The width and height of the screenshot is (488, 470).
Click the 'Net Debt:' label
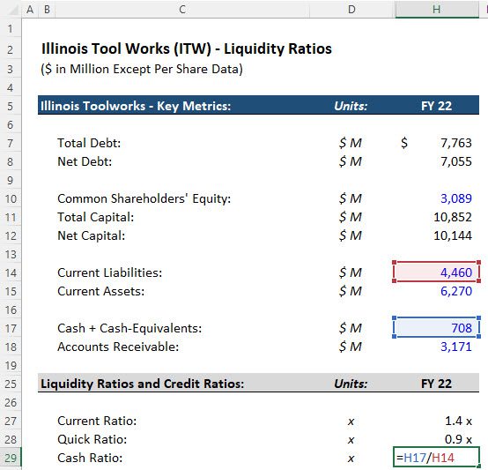coord(85,161)
